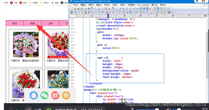Click the Paste clipboard icon
Screen dimensions: 209x110
click(x=106, y=8)
